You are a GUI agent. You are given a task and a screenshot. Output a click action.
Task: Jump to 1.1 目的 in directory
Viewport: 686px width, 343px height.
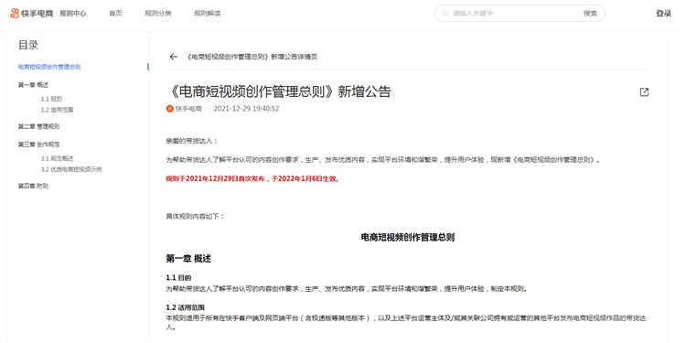[x=51, y=99]
